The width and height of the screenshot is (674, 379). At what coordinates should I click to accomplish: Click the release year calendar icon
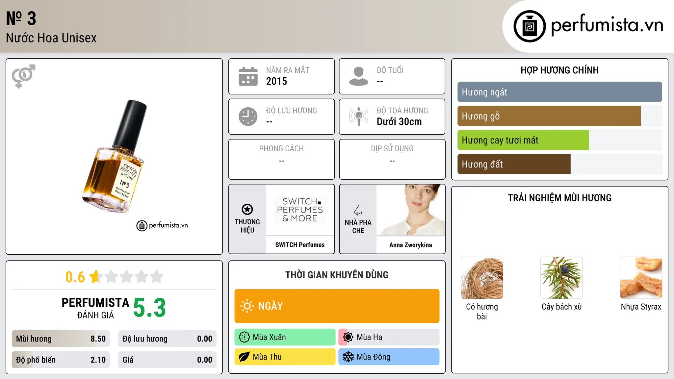coord(248,76)
